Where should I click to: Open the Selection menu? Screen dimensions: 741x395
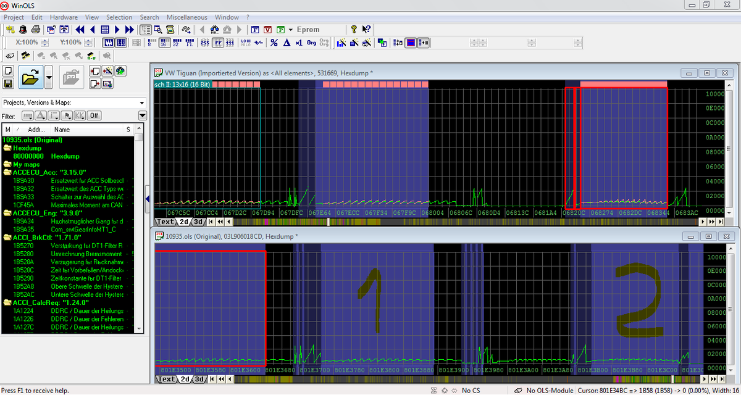point(119,17)
